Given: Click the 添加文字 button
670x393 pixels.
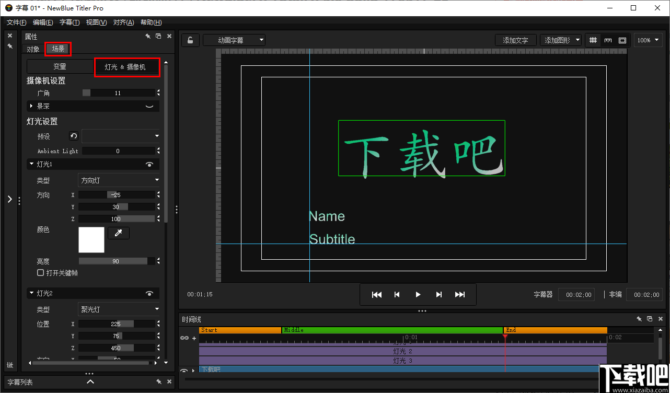Looking at the screenshot, I should (x=515, y=40).
